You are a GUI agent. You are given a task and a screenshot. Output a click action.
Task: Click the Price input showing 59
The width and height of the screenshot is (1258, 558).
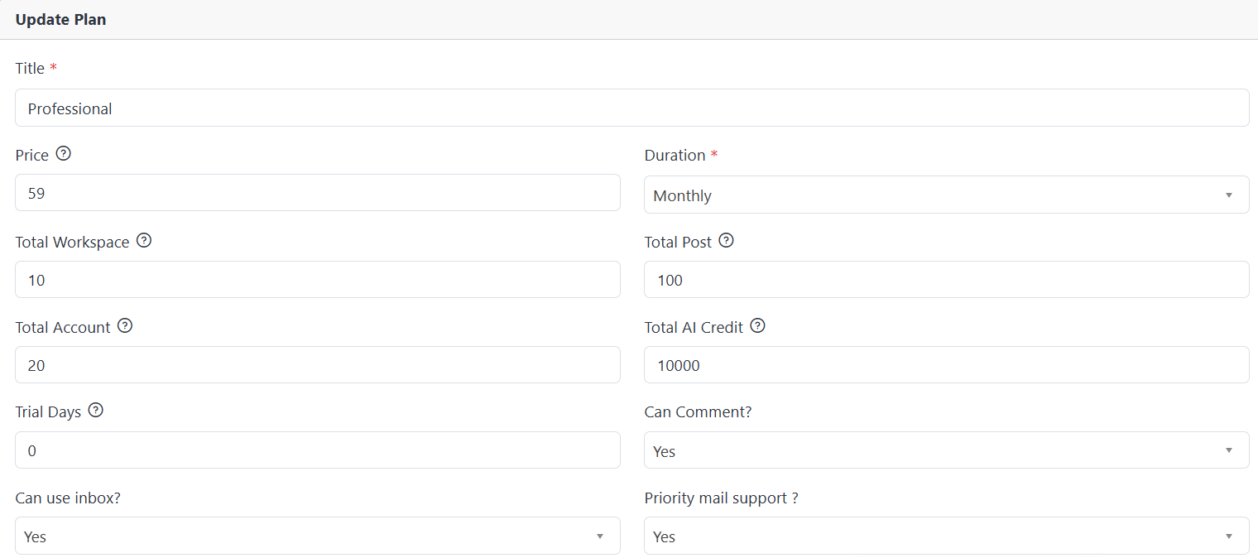[318, 193]
